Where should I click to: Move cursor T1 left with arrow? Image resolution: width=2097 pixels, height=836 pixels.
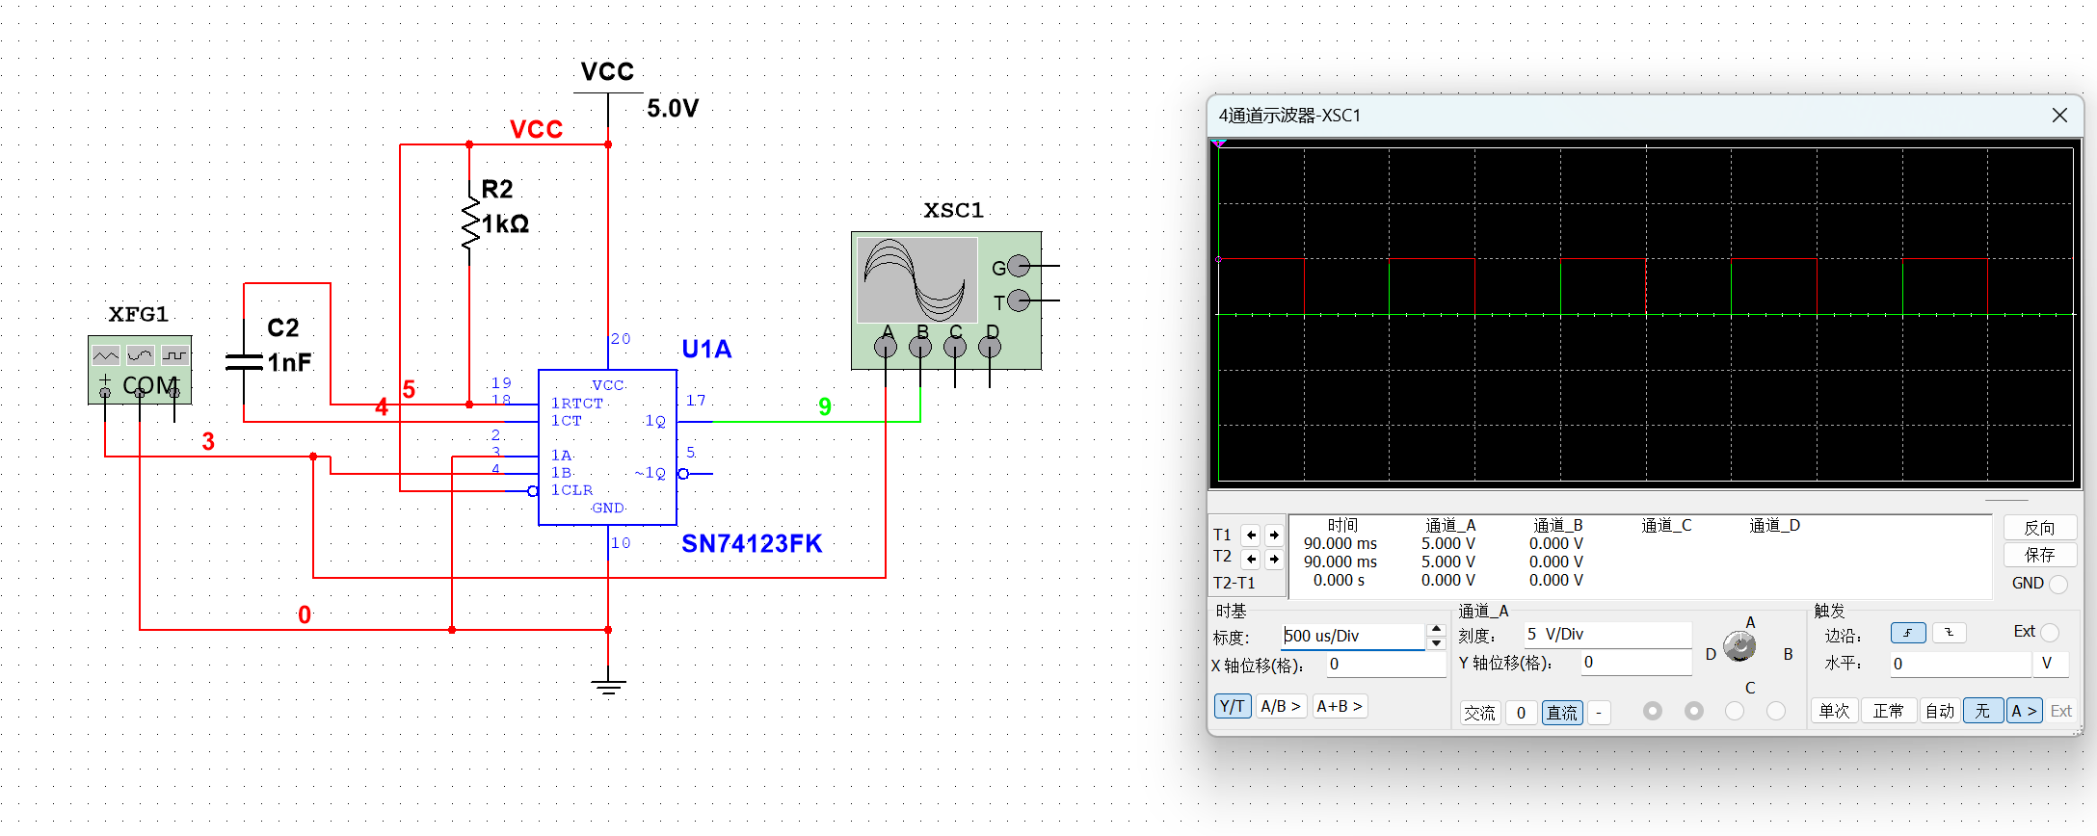pyautogui.click(x=1251, y=535)
